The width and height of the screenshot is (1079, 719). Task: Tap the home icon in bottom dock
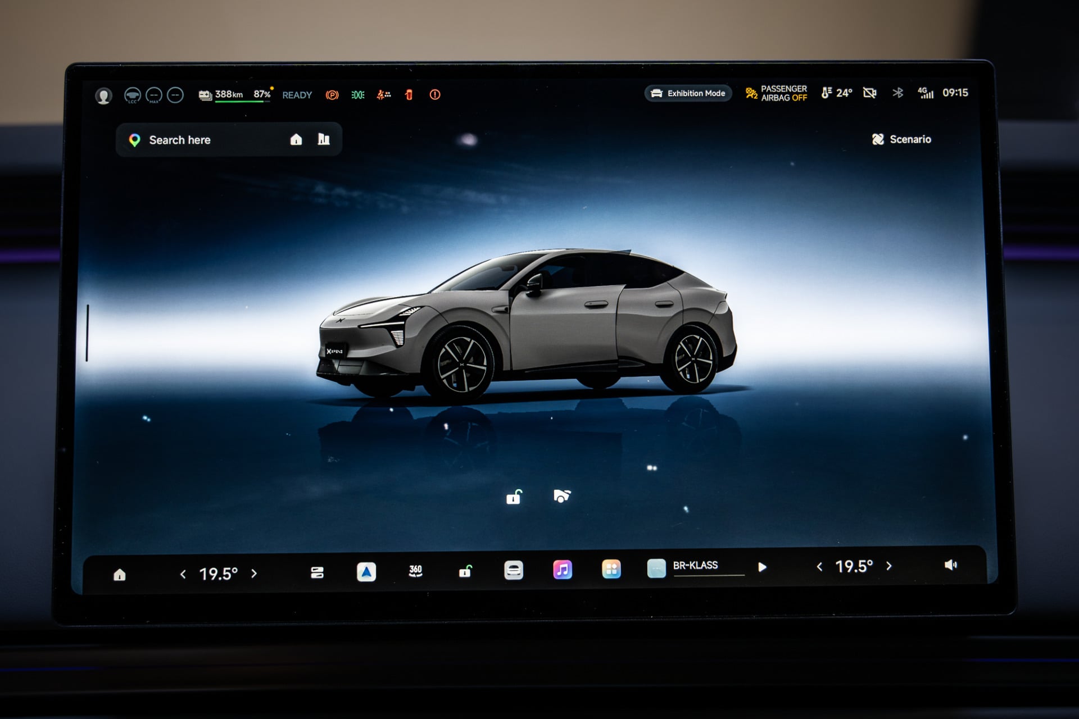coord(120,575)
